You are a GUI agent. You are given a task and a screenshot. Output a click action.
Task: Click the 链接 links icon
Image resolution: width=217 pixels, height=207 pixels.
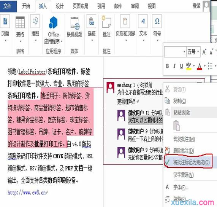[x=91, y=21]
